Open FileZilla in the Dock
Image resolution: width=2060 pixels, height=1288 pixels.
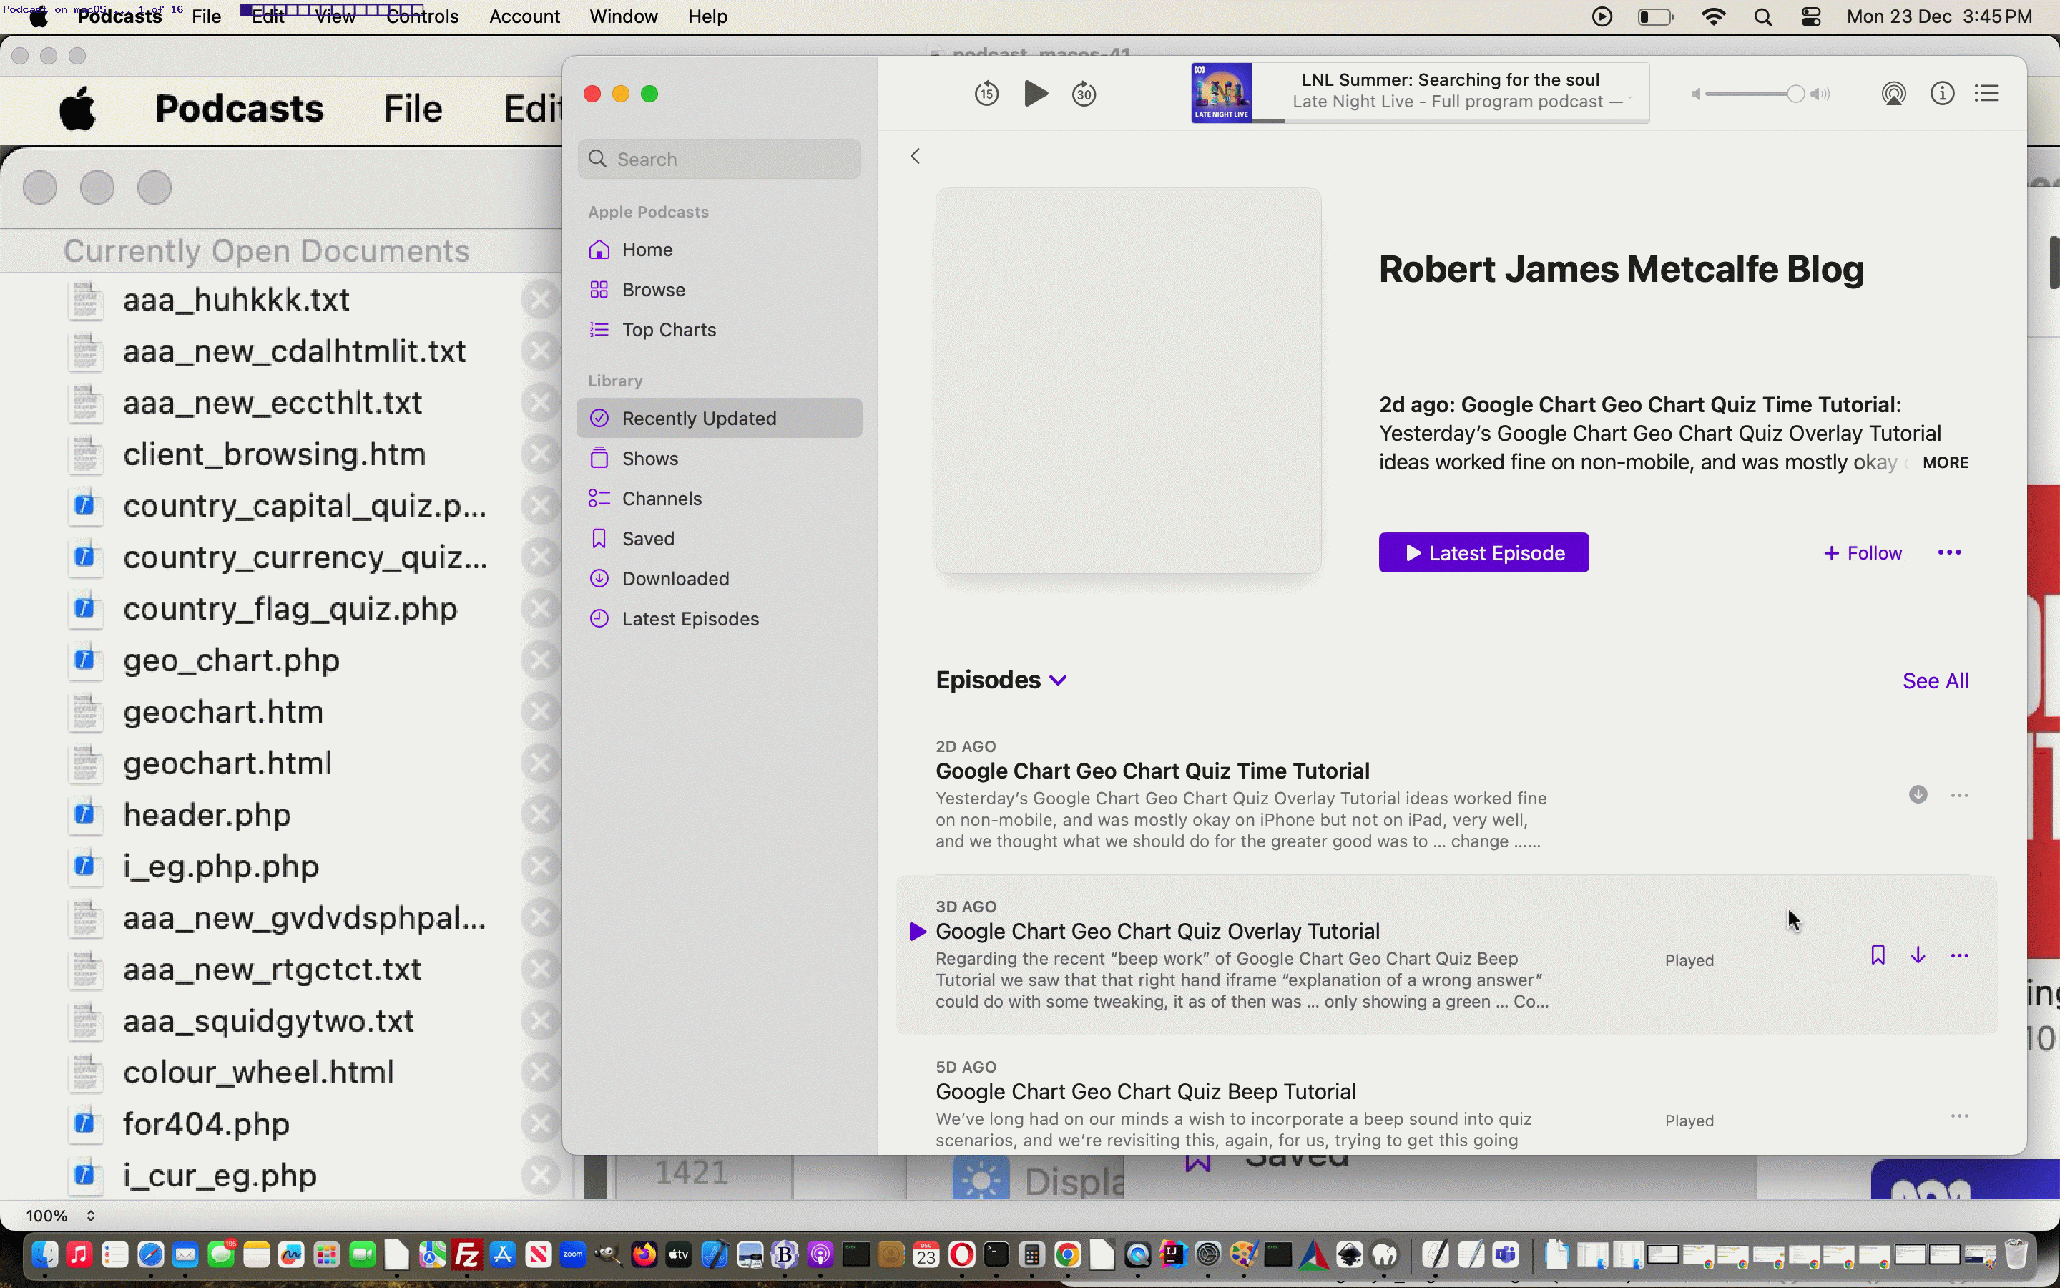(x=467, y=1255)
